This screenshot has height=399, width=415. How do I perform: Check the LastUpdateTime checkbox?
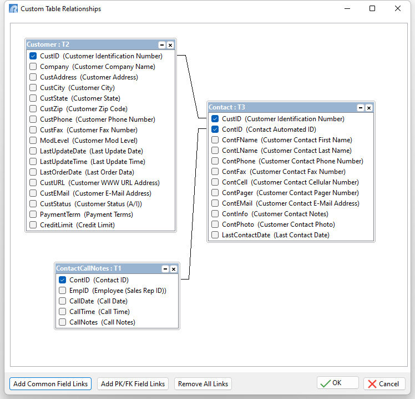pyautogui.click(x=33, y=162)
